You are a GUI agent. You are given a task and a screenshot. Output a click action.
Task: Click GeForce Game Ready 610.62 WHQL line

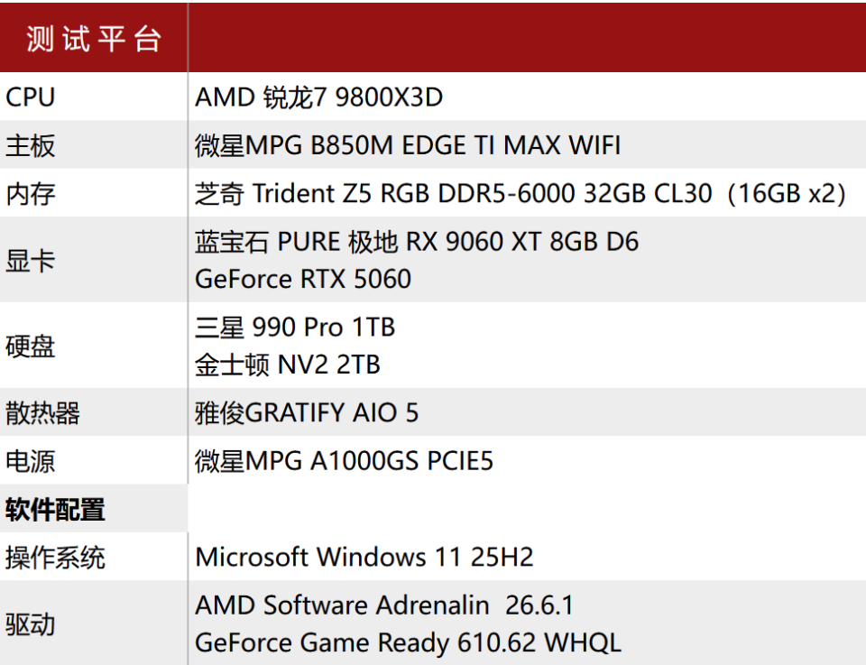[x=408, y=642]
